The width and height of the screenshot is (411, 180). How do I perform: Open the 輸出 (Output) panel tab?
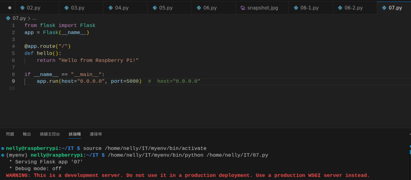27,134
